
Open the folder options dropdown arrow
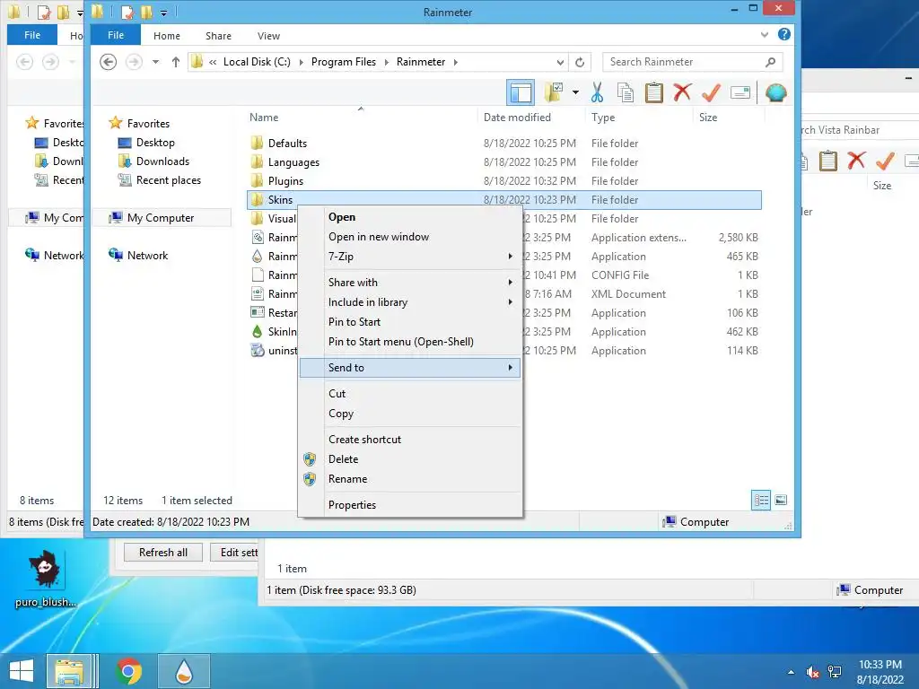575,92
